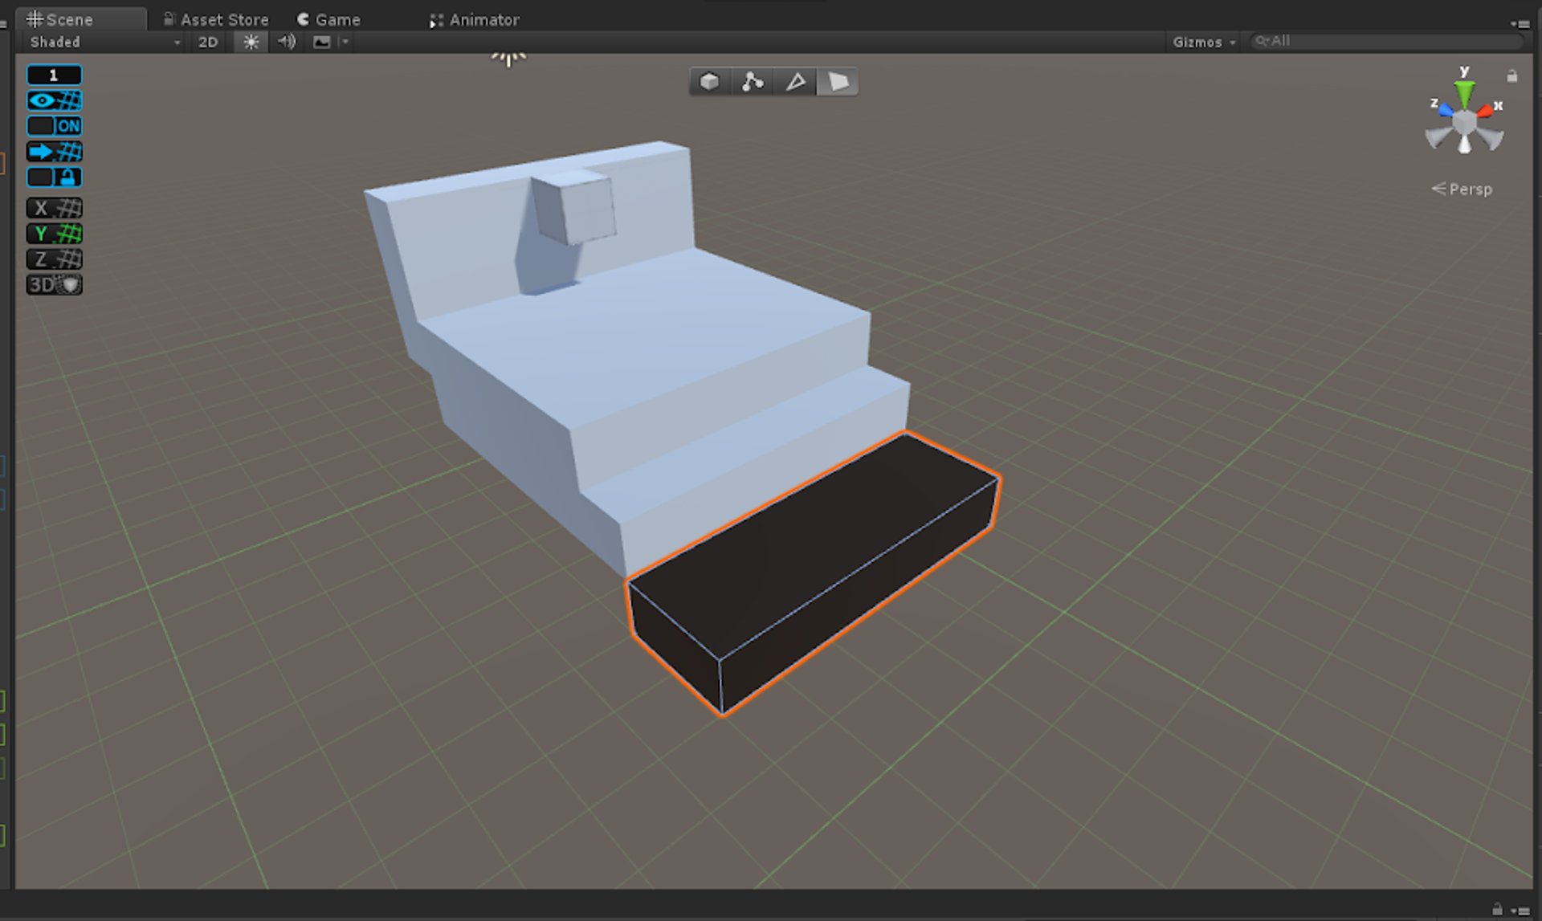Viewport: 1542px width, 921px height.
Task: Toggle ProGrids lock grid padlock
Action: coord(55,177)
